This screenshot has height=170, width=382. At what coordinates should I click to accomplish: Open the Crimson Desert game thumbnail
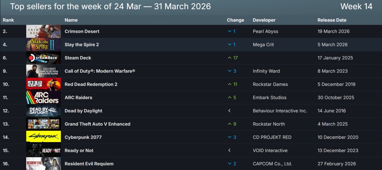click(x=44, y=31)
